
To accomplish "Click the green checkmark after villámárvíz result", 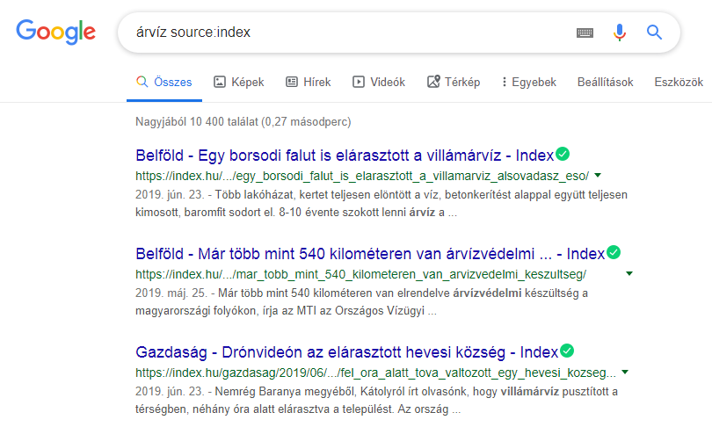I will pos(563,155).
